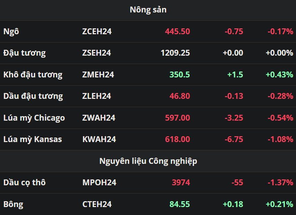Click the ZCEH24 contract symbol
This screenshot has height=215, width=296.
tap(97, 31)
